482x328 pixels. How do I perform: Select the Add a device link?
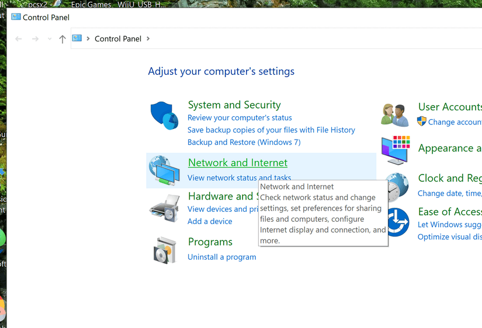210,221
